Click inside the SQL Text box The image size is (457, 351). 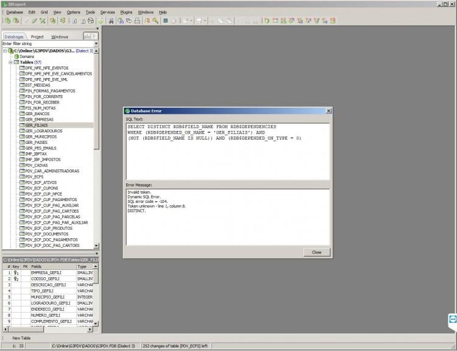coord(228,152)
